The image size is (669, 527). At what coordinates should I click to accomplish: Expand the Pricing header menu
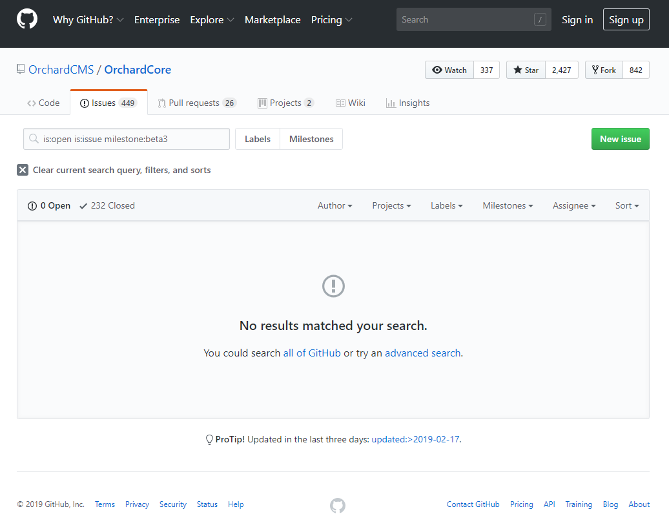pyautogui.click(x=331, y=19)
